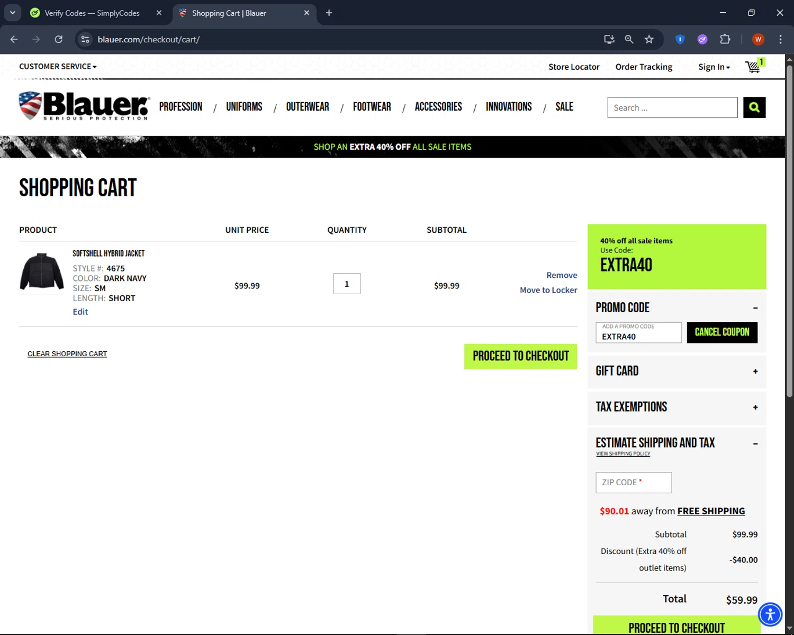Open the Profession menu
The image size is (794, 635).
pos(181,106)
